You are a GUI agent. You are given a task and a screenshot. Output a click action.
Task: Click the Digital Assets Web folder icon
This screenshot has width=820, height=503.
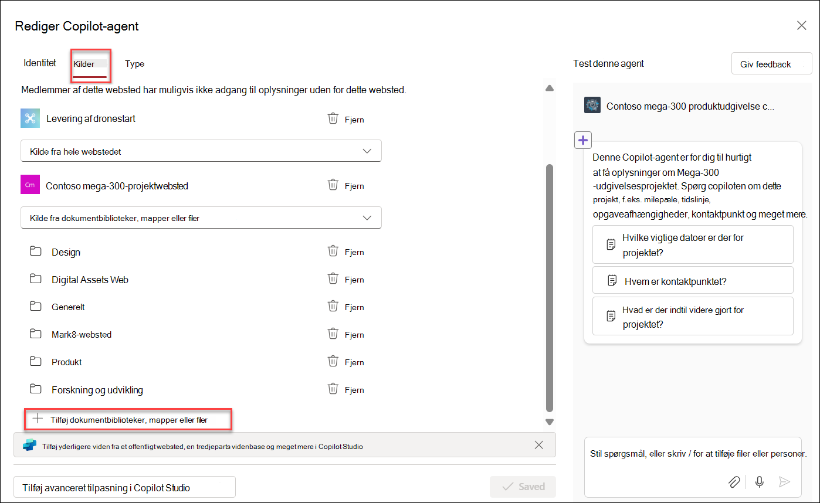36,279
